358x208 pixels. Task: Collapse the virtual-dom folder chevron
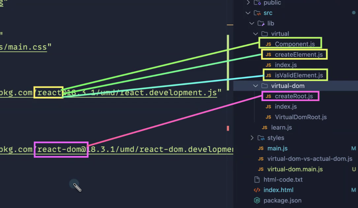256,86
